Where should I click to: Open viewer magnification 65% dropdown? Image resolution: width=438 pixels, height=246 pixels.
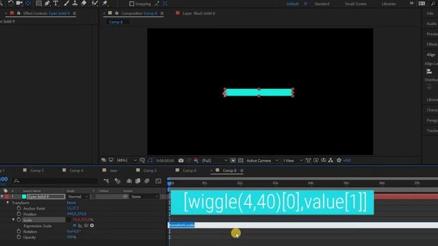127,161
